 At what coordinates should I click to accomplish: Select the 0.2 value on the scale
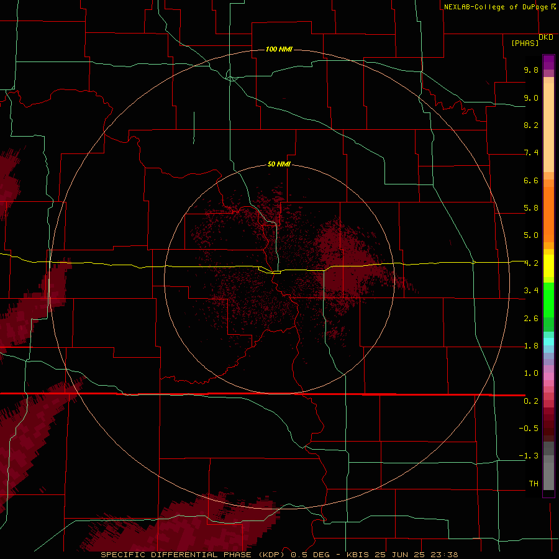531,401
